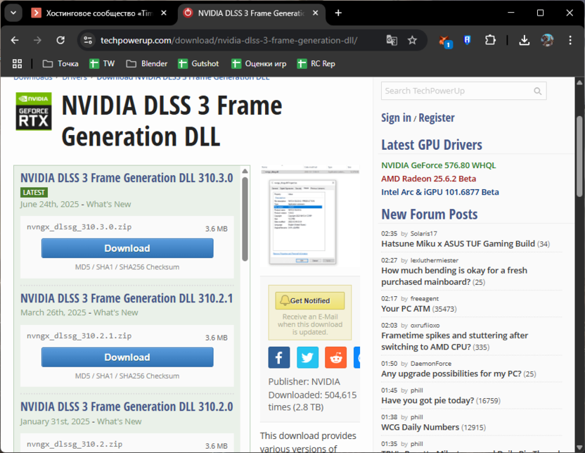Click Sign in link
Image resolution: width=585 pixels, height=453 pixels.
pos(396,118)
